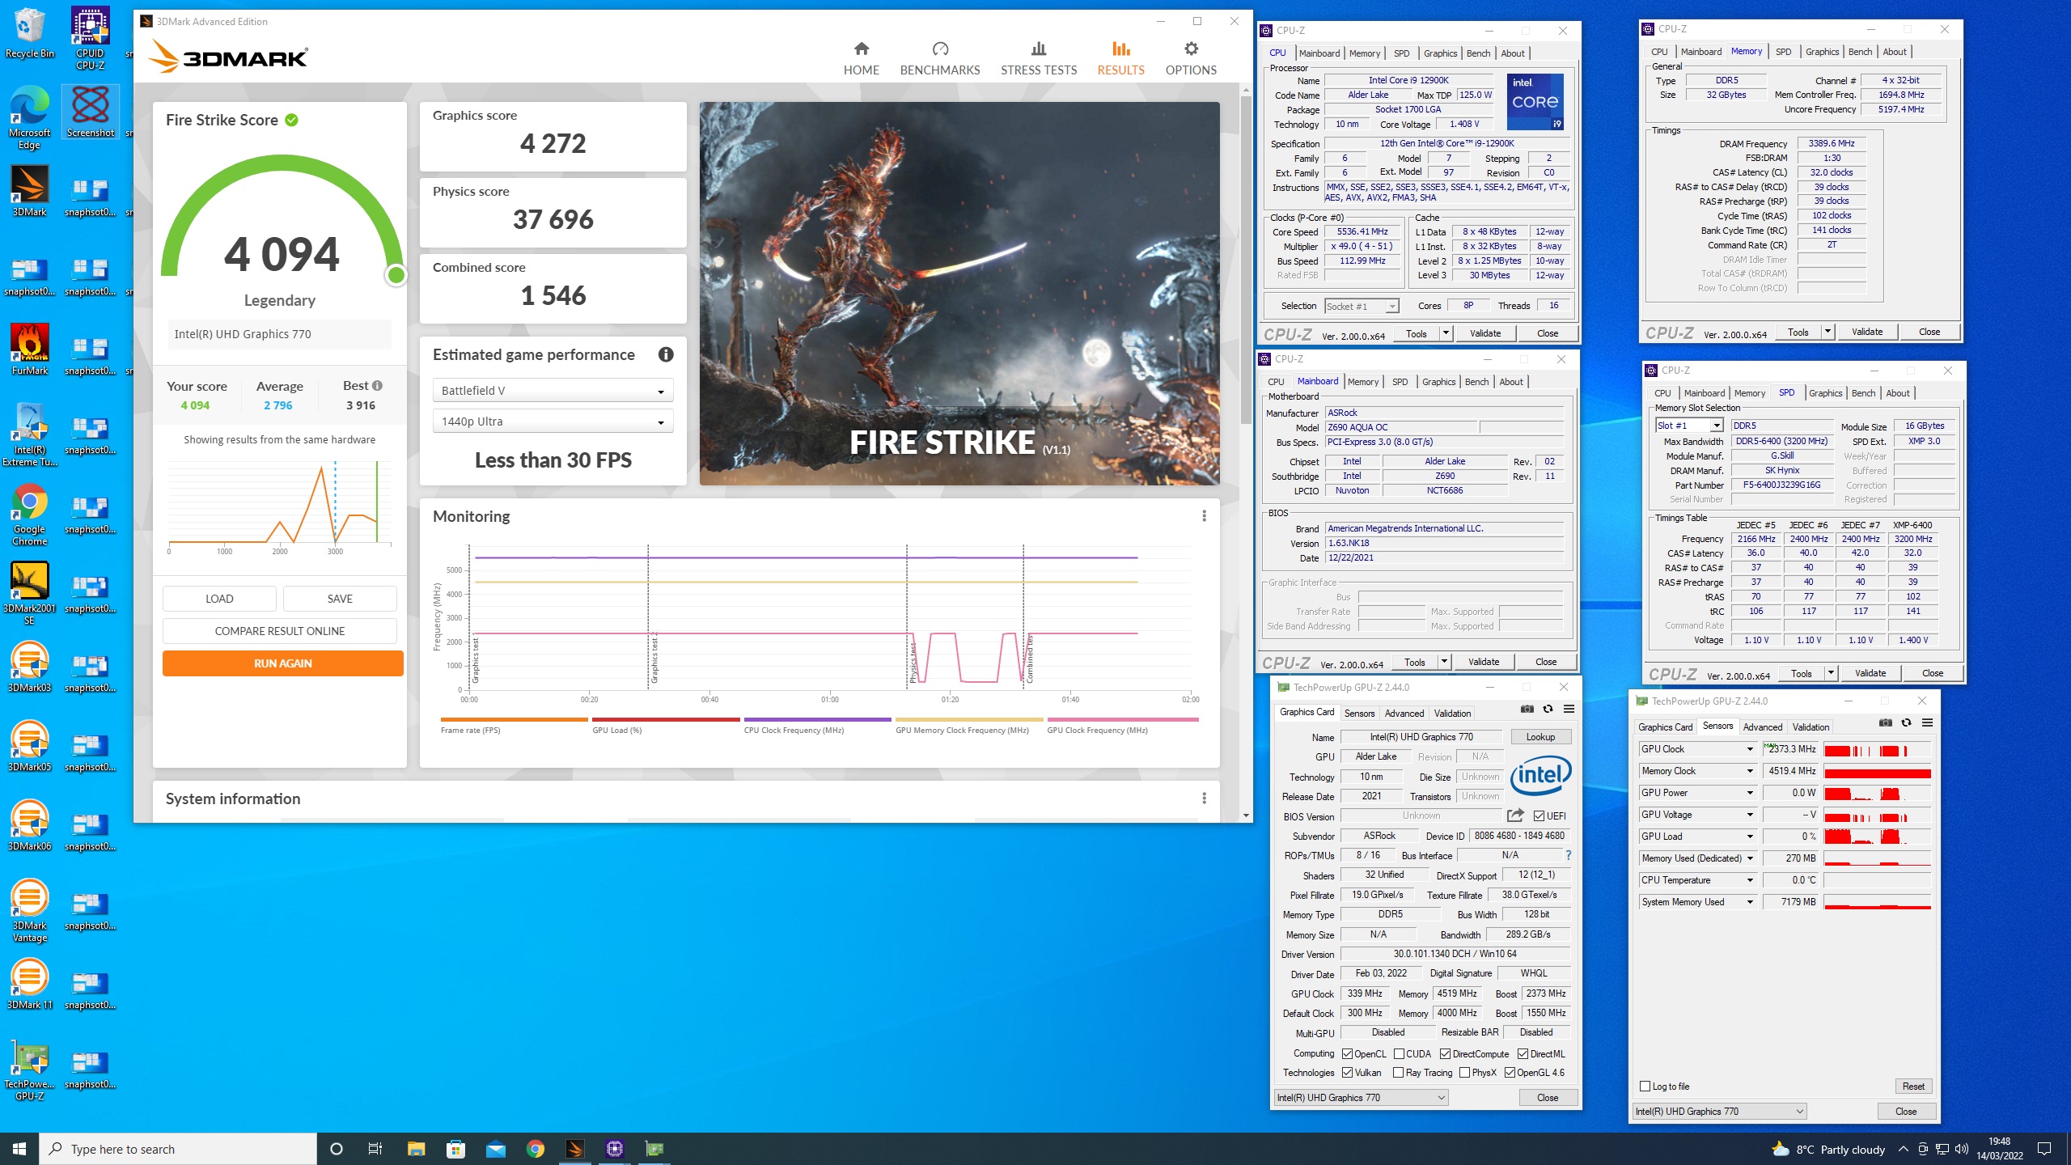Switch to SPD tab in CPU-Z Mainboard window
2071x1165 pixels.
pyautogui.click(x=1400, y=382)
